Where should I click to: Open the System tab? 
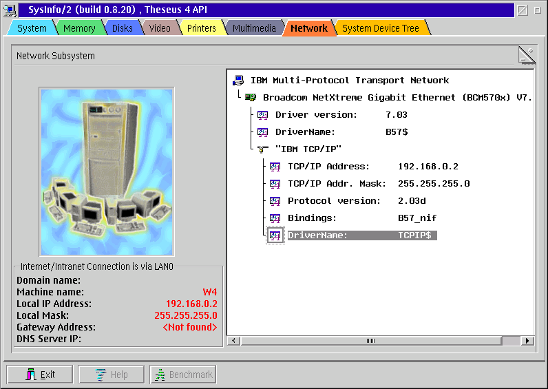[32, 28]
